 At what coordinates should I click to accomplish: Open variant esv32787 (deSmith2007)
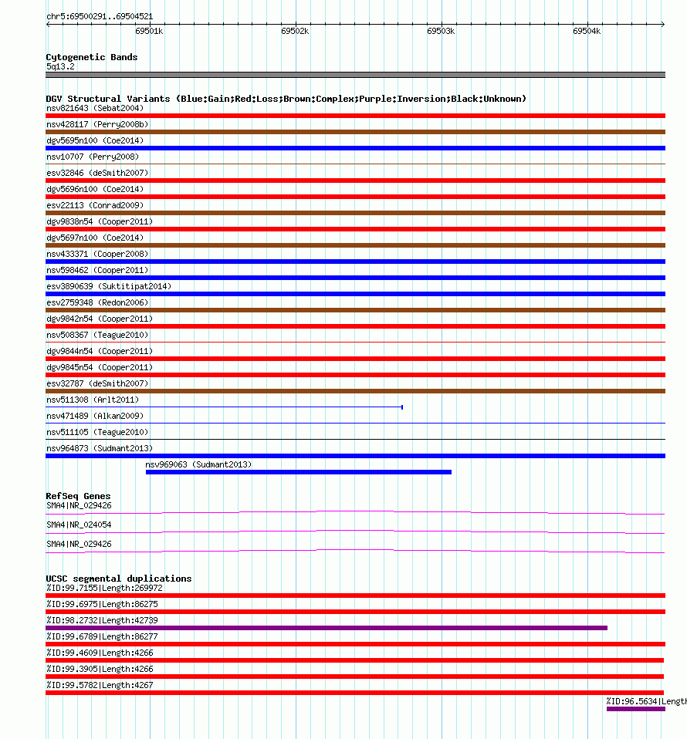pyautogui.click(x=356, y=391)
